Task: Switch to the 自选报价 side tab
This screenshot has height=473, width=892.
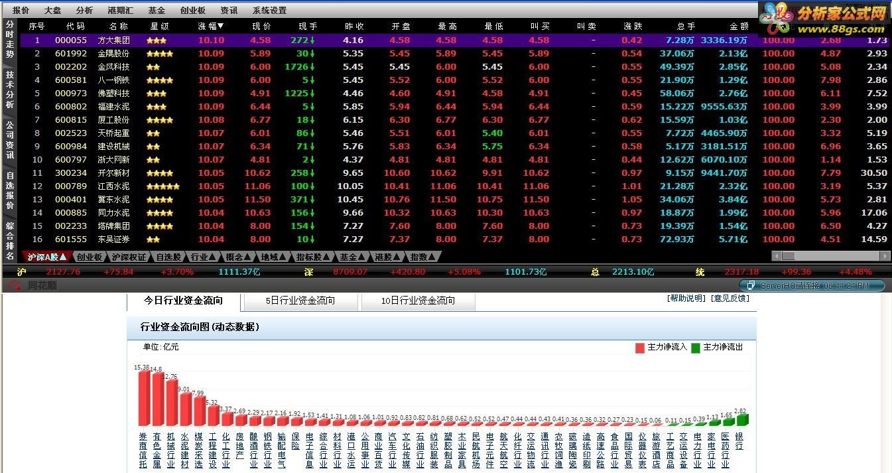Action: (x=9, y=191)
